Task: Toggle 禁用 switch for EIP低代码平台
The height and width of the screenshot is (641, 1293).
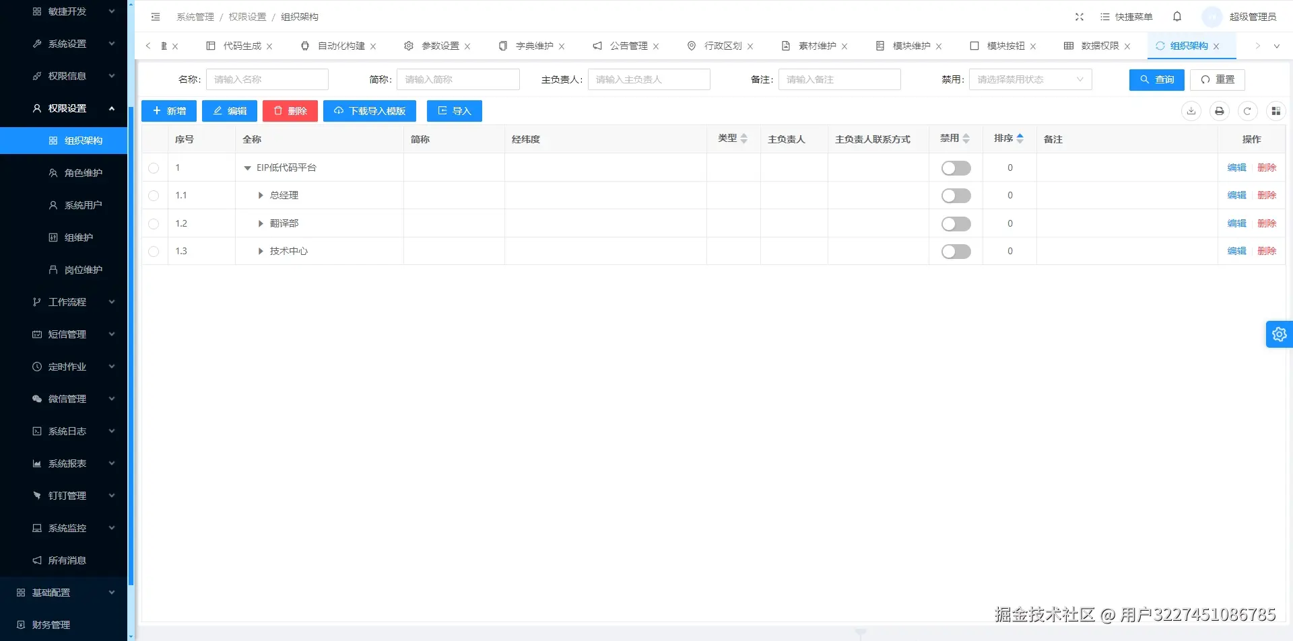Action: [x=956, y=168]
